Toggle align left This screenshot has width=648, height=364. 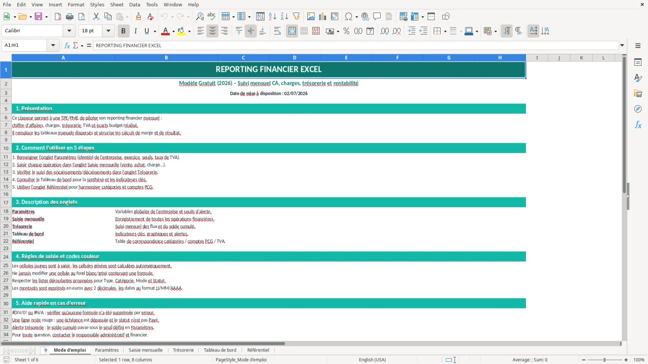coord(201,31)
